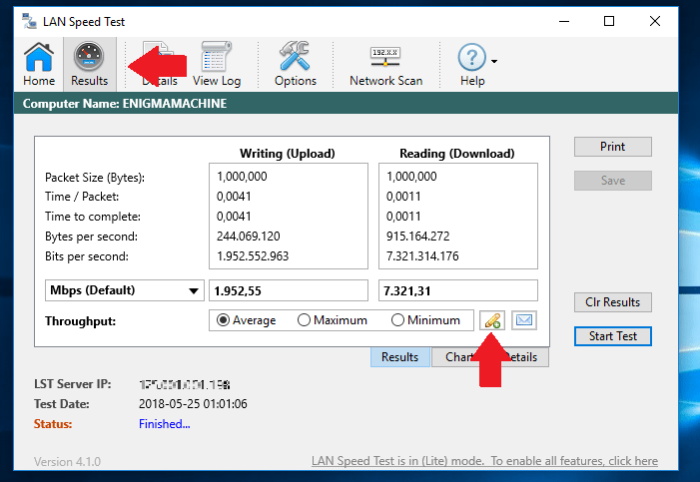Click upload bytes per second 244.069.120
This screenshot has width=700, height=482.
point(249,237)
